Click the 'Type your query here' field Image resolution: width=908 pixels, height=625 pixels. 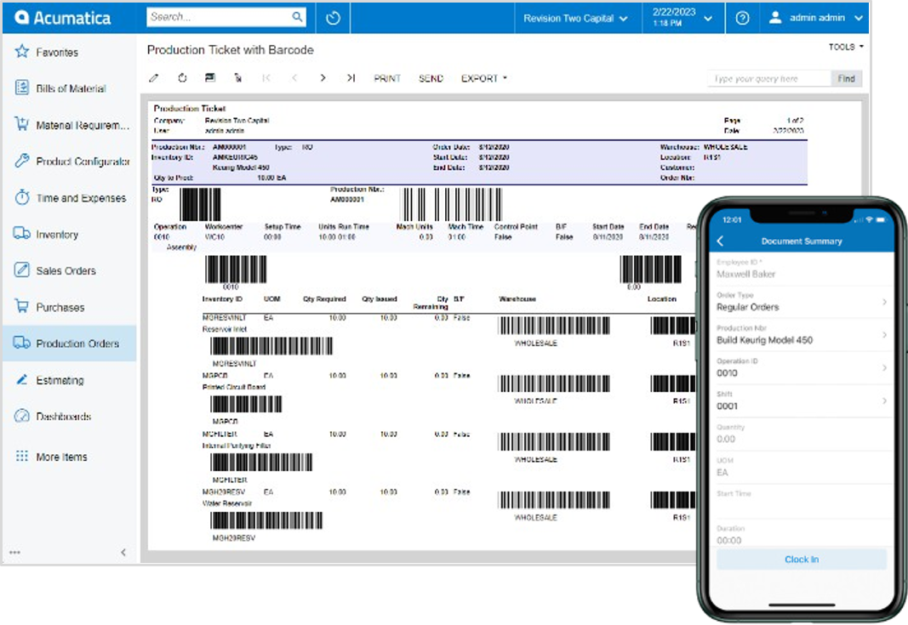(757, 77)
